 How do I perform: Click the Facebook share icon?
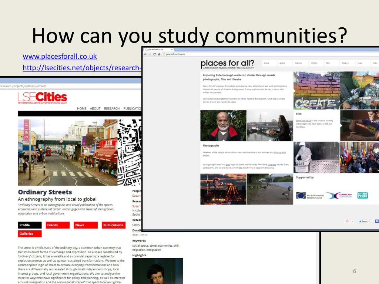(377, 221)
